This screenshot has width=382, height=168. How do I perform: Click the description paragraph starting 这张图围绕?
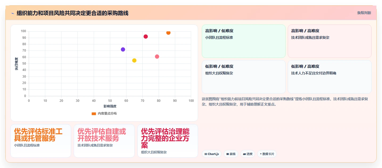point(285,102)
